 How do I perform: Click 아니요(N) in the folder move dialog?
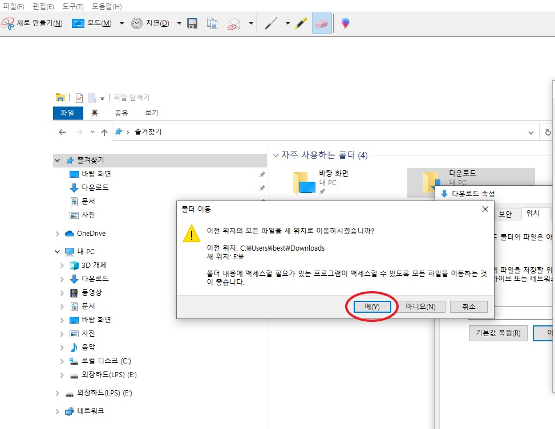[x=420, y=307]
